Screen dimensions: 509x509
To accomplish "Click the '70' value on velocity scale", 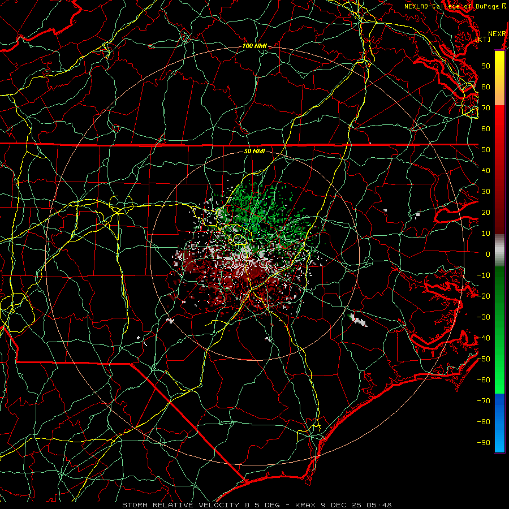I will tap(486, 108).
